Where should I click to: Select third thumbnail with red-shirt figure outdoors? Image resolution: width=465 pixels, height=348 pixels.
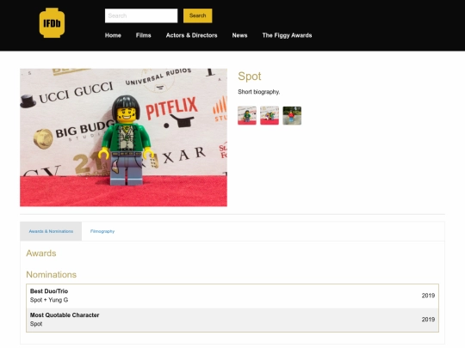pyautogui.click(x=292, y=116)
